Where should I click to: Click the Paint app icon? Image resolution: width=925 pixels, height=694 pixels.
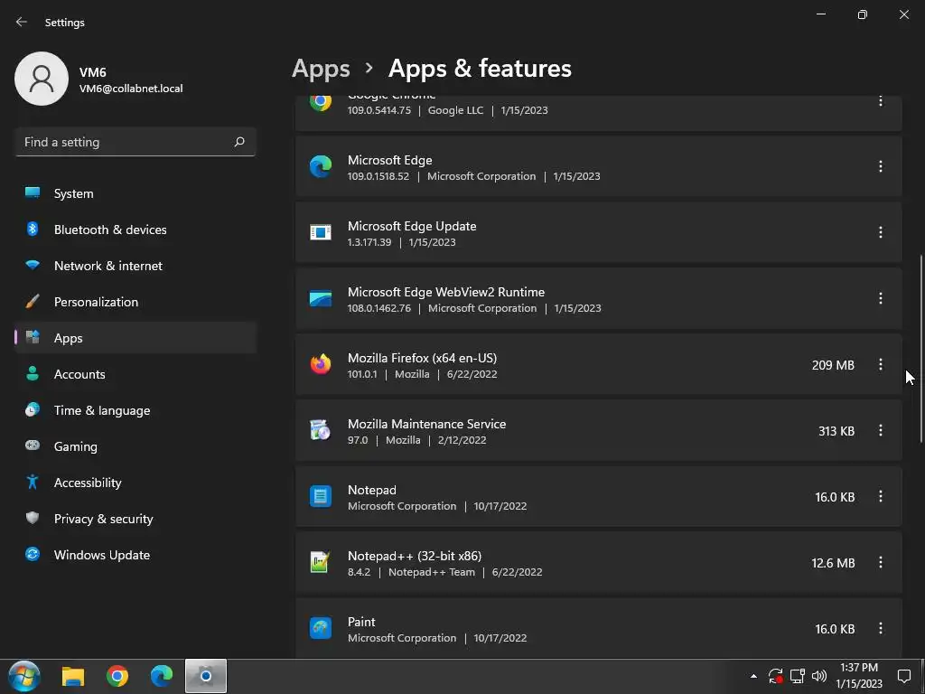(321, 629)
